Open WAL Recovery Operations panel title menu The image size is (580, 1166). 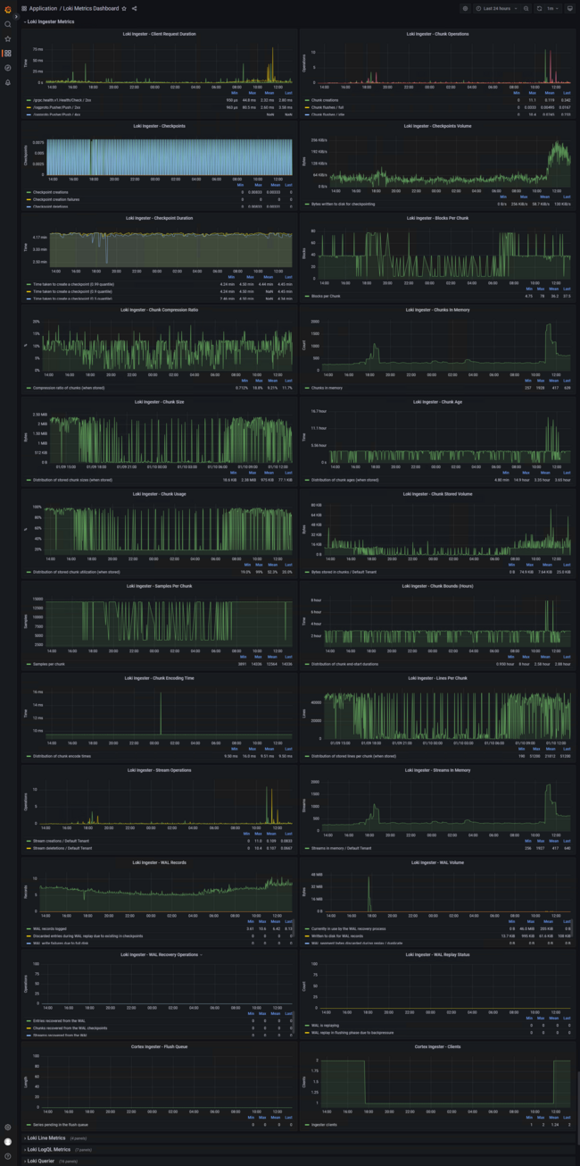[160, 954]
